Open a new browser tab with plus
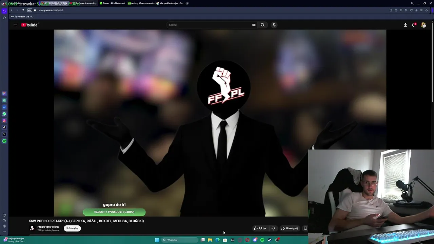 (187, 3)
